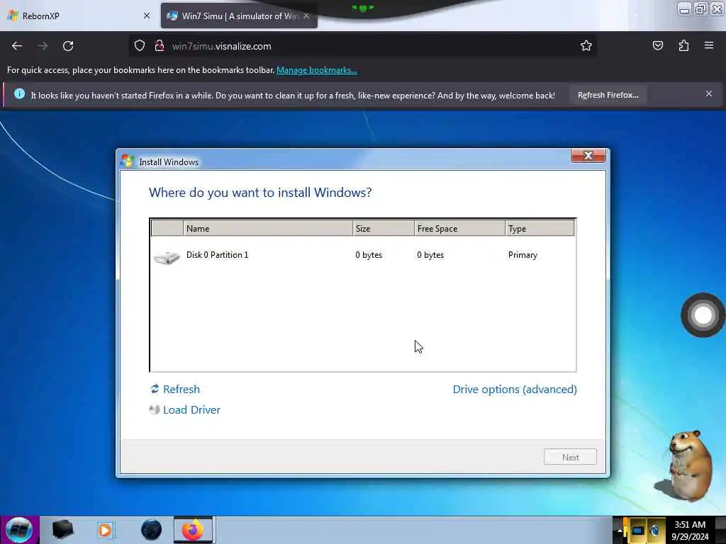Open the Firefox extensions puzzle icon
Image resolution: width=726 pixels, height=544 pixels.
(683, 45)
